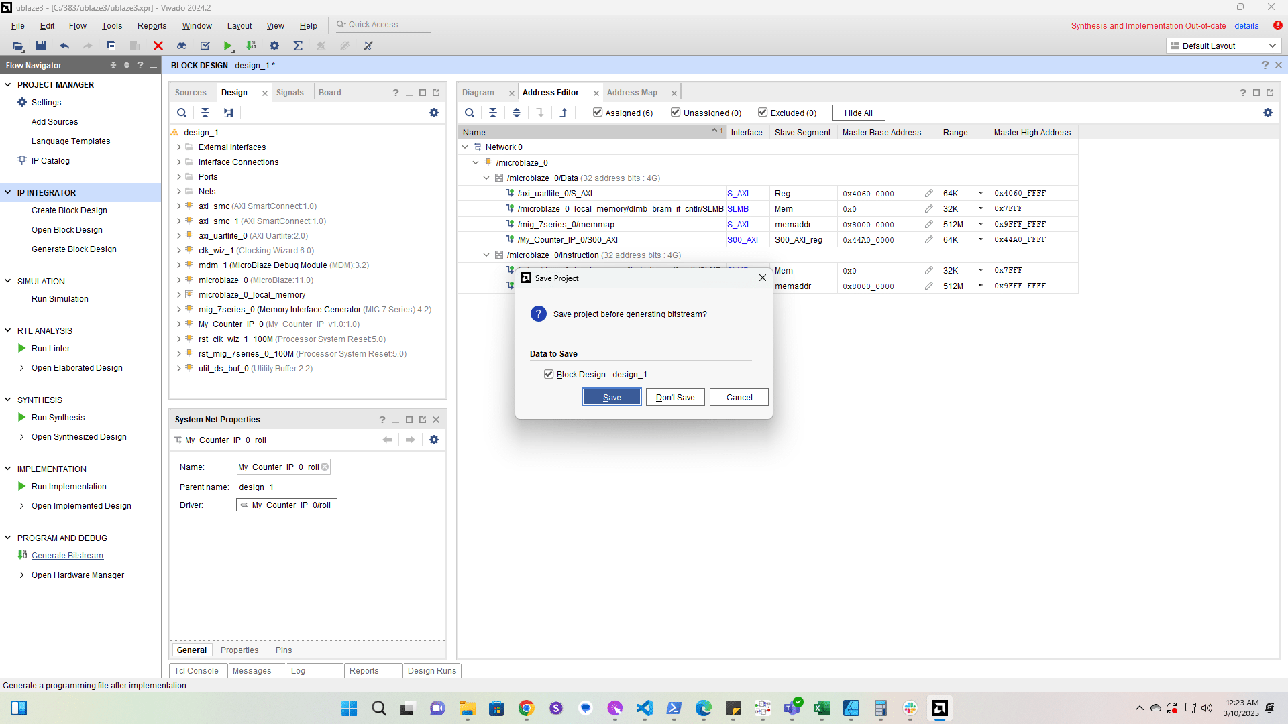The width and height of the screenshot is (1288, 724).
Task: Switch to the Address Map tab
Action: pyautogui.click(x=632, y=93)
